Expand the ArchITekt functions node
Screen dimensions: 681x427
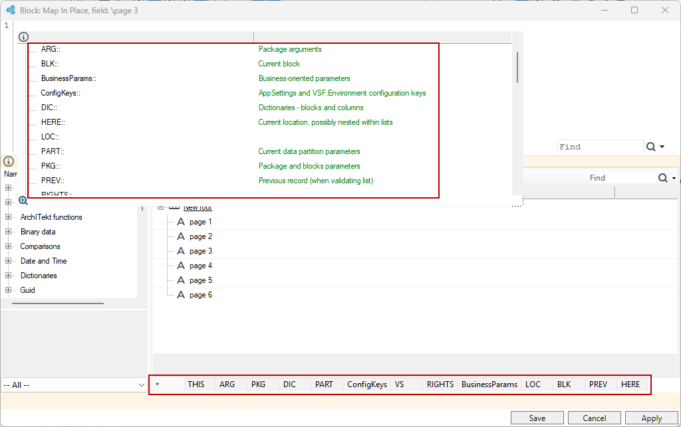pos(8,217)
